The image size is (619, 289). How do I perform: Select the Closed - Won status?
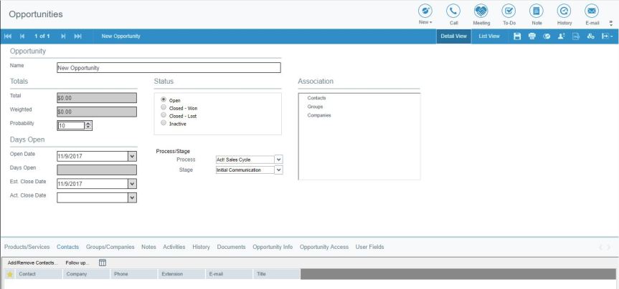pos(164,107)
